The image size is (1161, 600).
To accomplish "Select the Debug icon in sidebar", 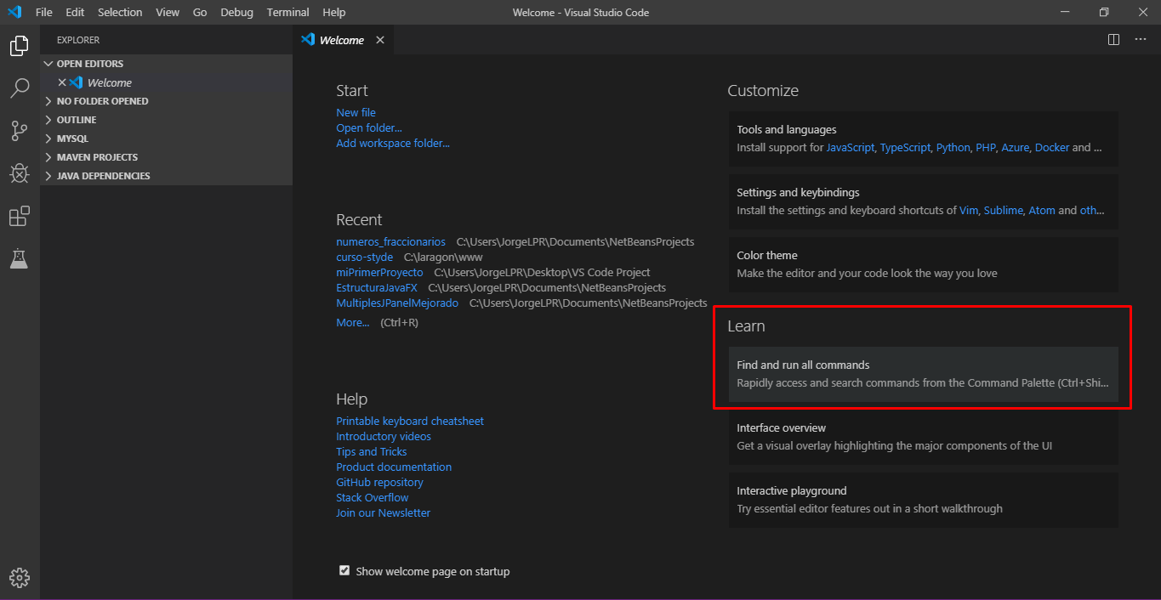I will coord(19,173).
